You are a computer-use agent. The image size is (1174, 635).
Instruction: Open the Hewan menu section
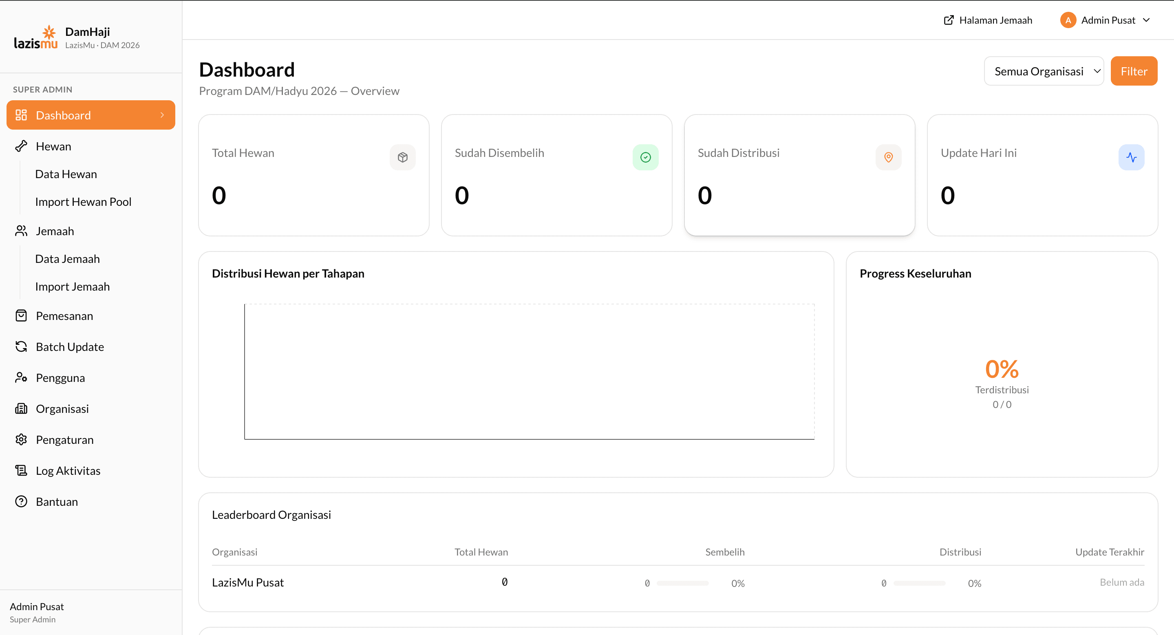[90, 146]
